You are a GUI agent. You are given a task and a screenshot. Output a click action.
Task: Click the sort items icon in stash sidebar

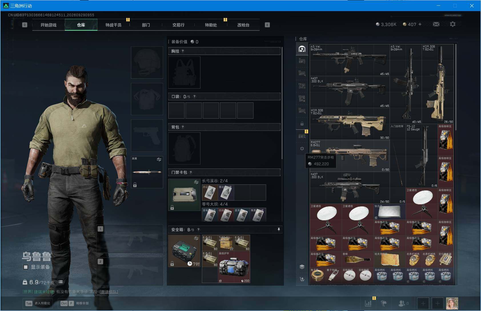(x=302, y=279)
